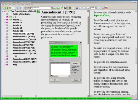This screenshot has height=100, width=138.
Task: Click the Search for input field
Action: tap(41, 8)
